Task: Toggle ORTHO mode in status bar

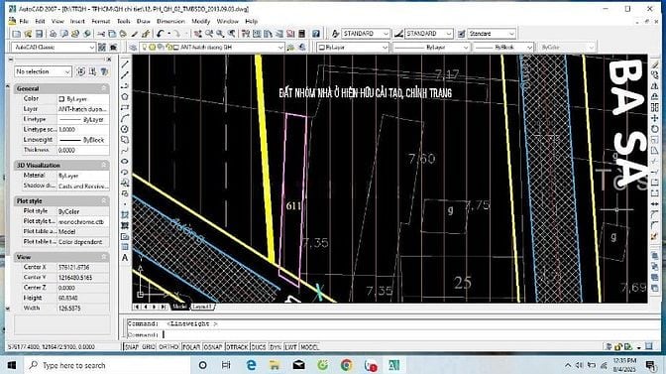Action: tap(168, 347)
